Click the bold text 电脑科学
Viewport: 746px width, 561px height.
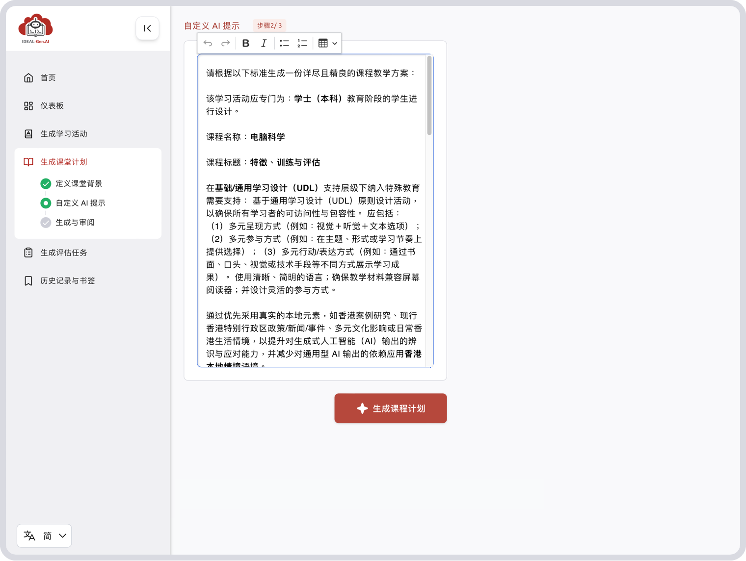coord(267,137)
